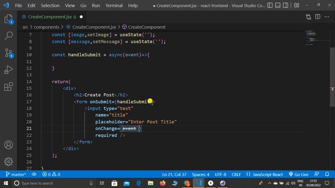The width and height of the screenshot is (335, 188).
Task: Click the feedback icon in status bar
Action: [317, 174]
